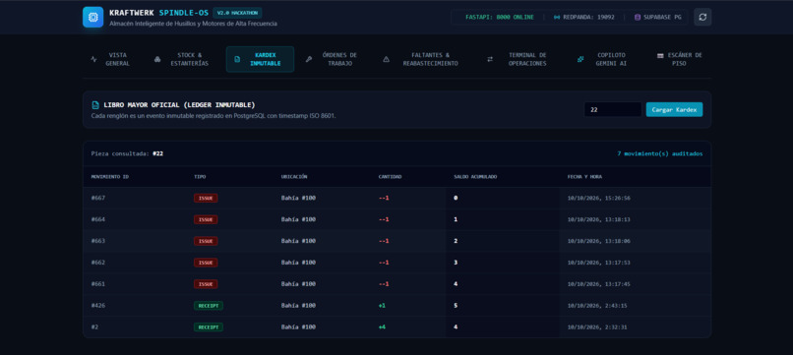Select movement ID #426
Image resolution: width=793 pixels, height=355 pixels.
click(x=98, y=306)
